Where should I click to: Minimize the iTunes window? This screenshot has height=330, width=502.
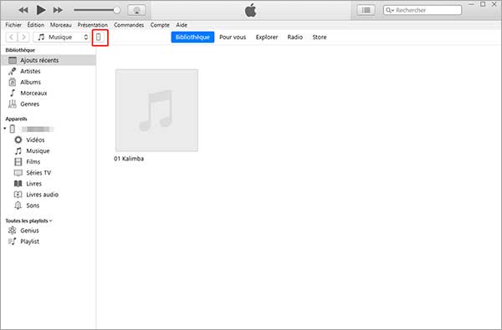pos(472,4)
